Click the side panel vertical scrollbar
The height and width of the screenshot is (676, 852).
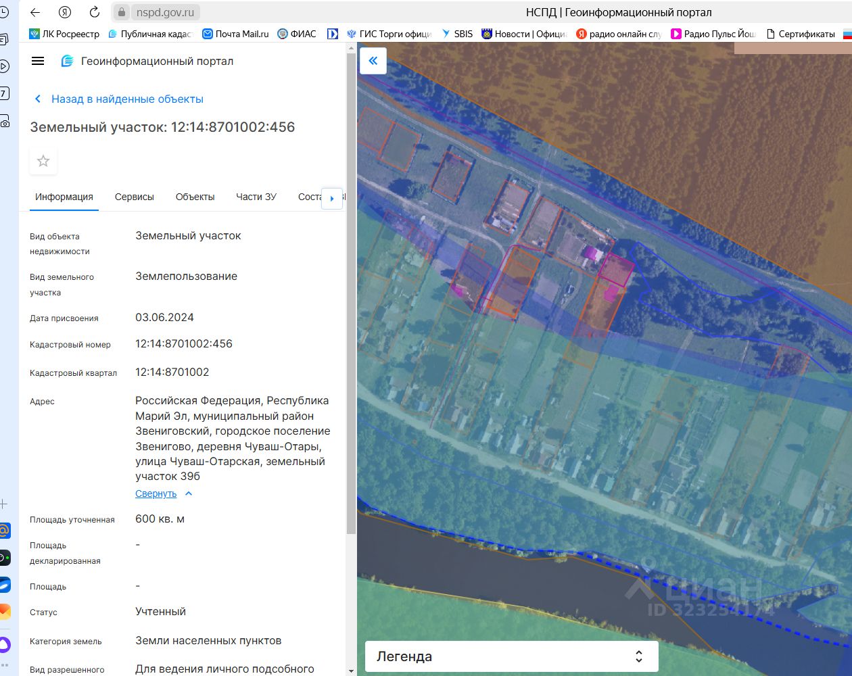point(351,291)
